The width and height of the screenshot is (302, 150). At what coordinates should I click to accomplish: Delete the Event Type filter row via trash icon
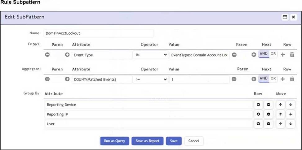coord(292,54)
